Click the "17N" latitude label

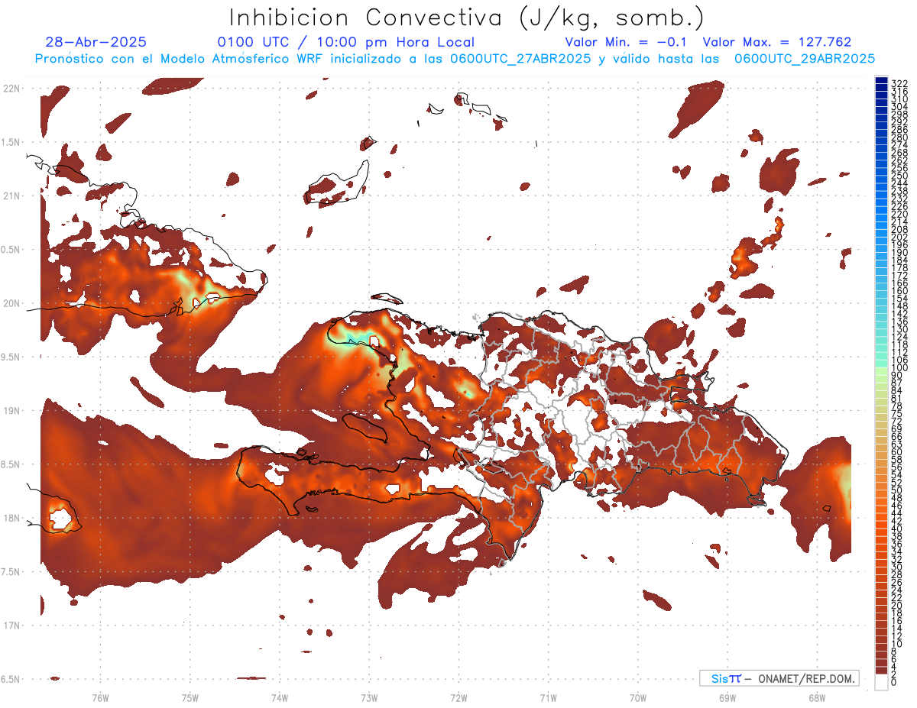pyautogui.click(x=12, y=625)
